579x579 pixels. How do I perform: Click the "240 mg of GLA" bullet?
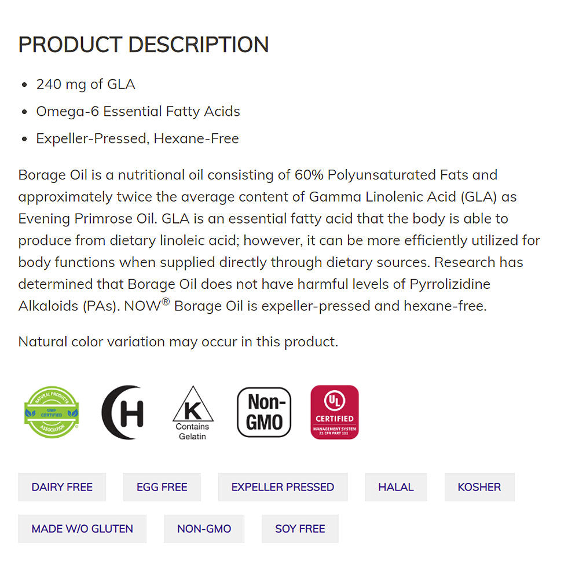pyautogui.click(x=86, y=85)
